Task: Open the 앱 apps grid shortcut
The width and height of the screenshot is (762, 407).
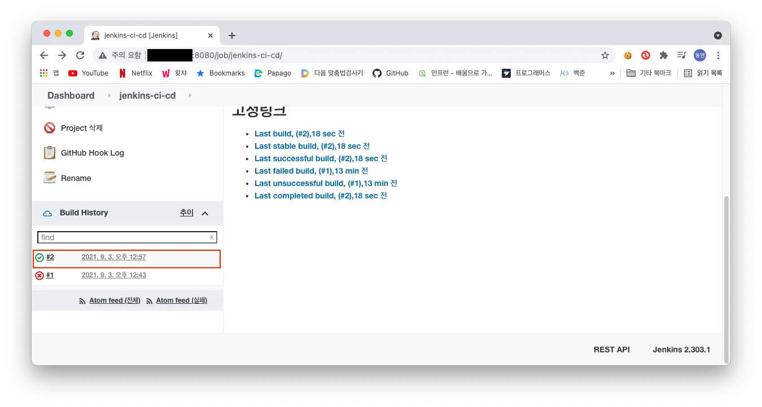Action: (49, 73)
